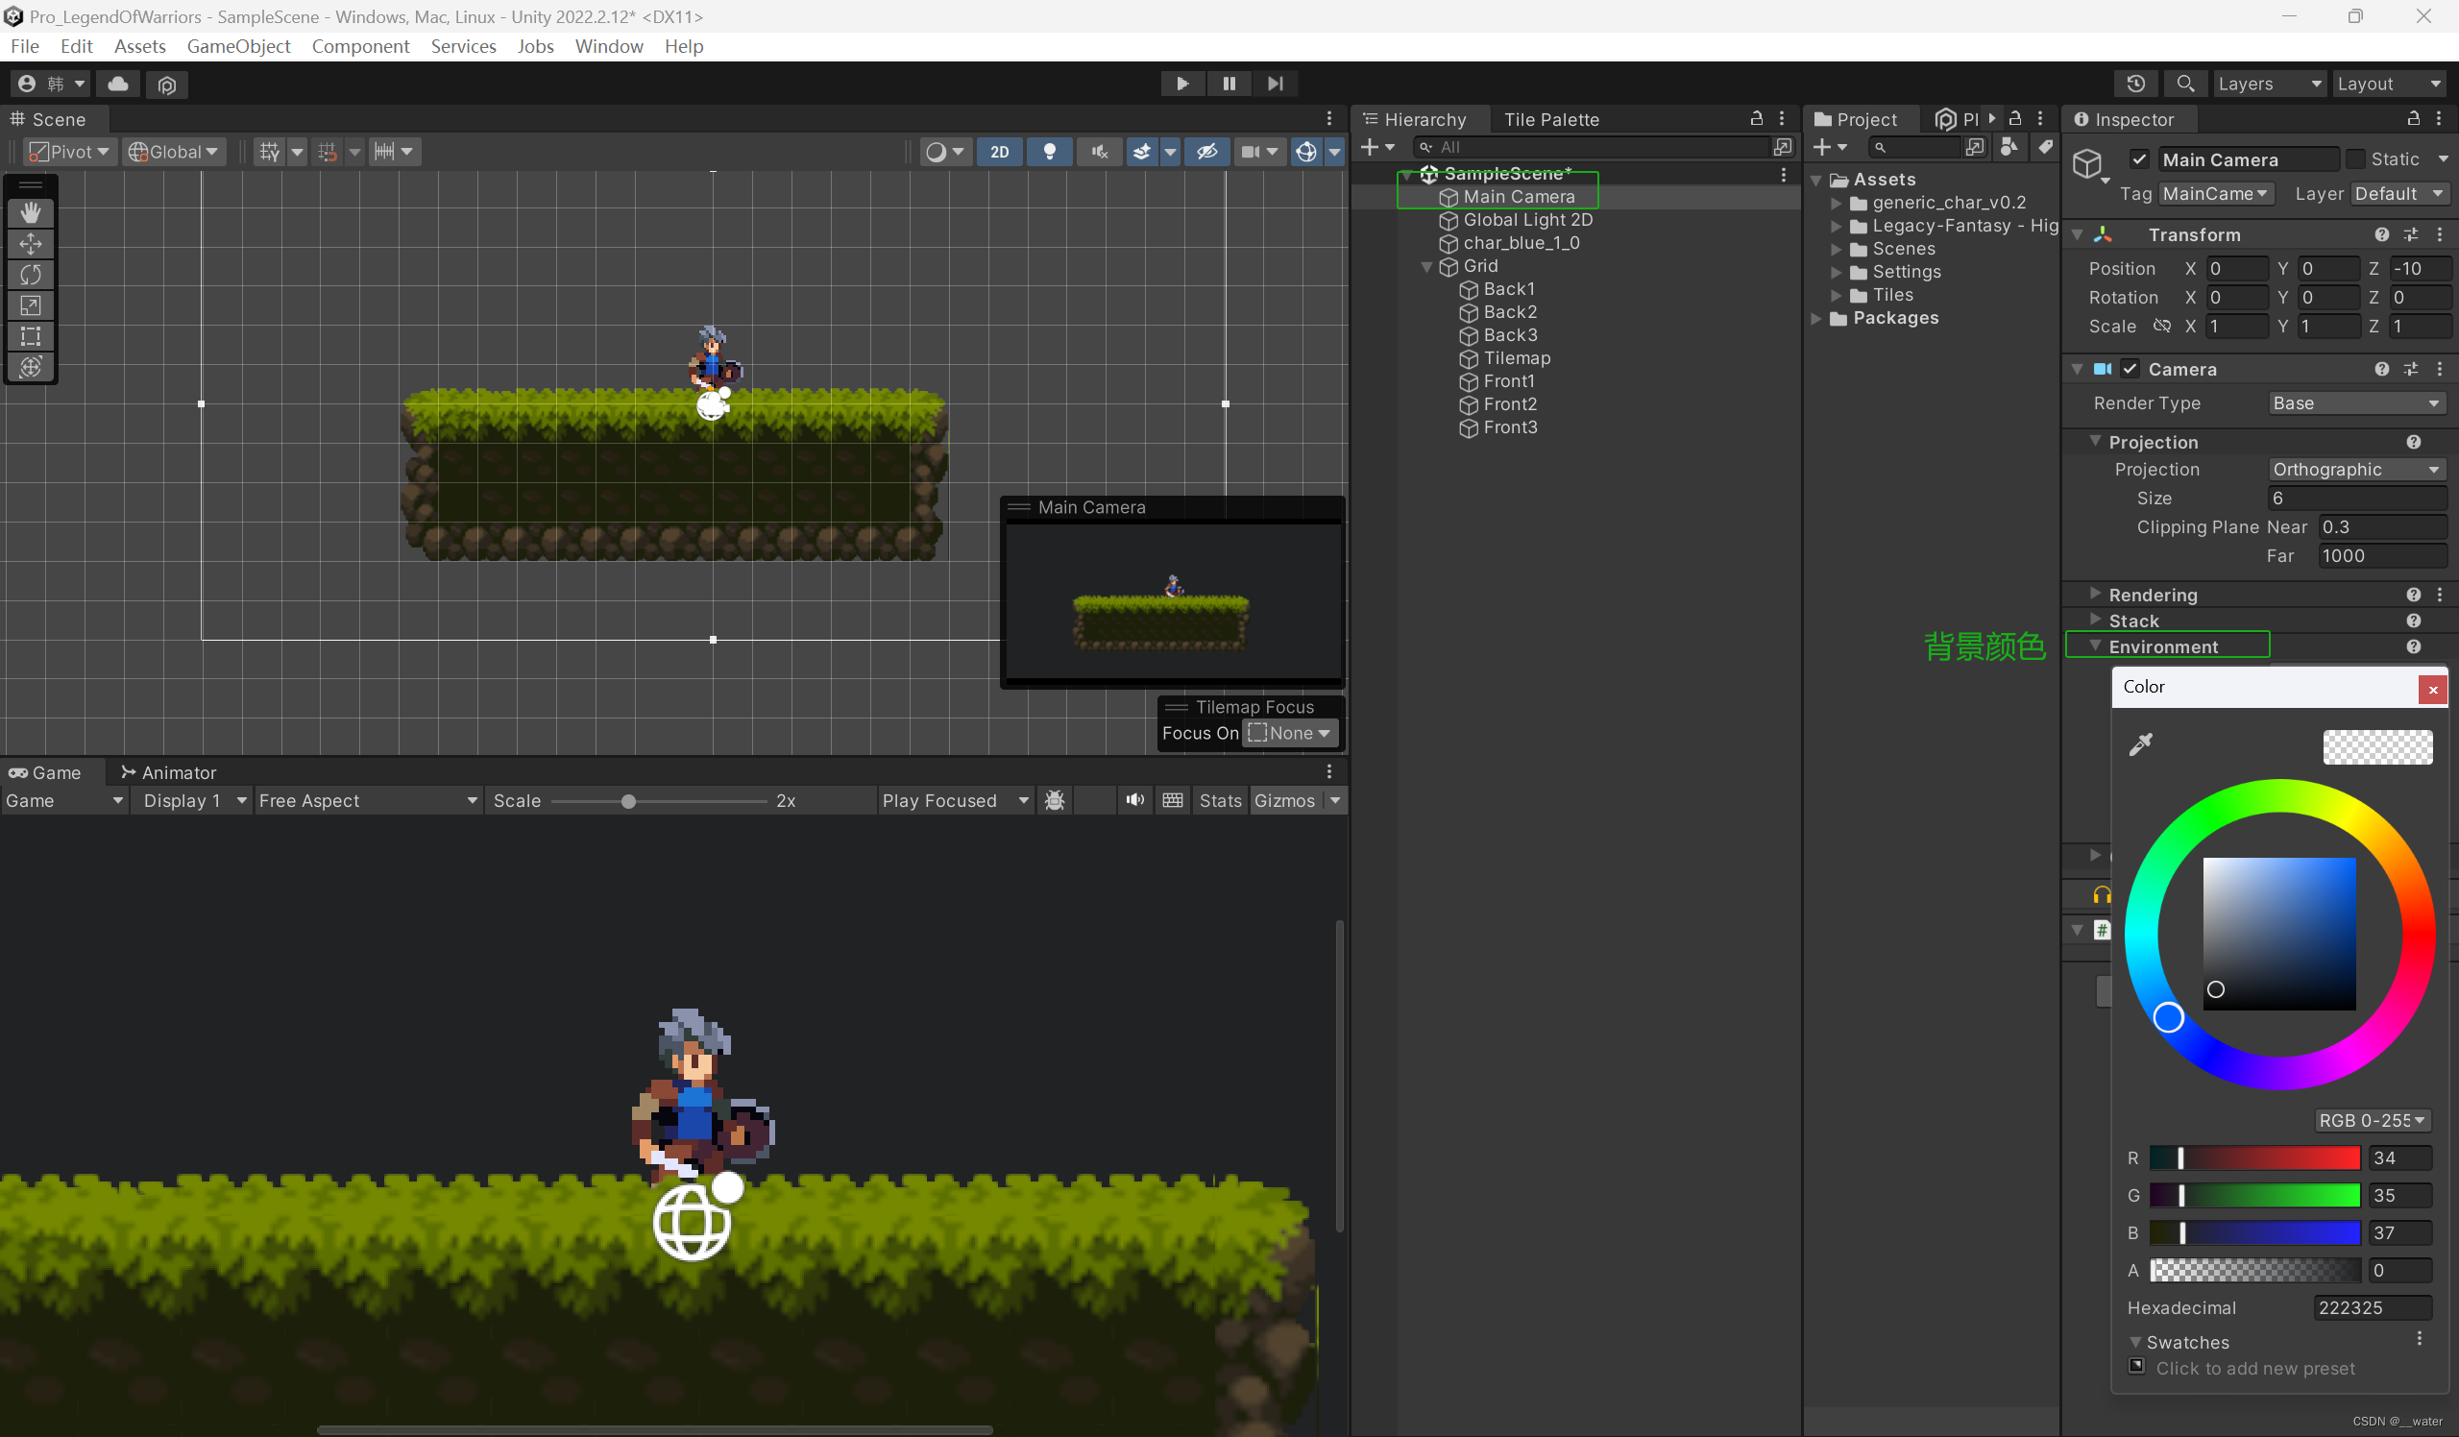The height and width of the screenshot is (1437, 2459).
Task: Click the Pause button
Action: pyautogui.click(x=1229, y=84)
